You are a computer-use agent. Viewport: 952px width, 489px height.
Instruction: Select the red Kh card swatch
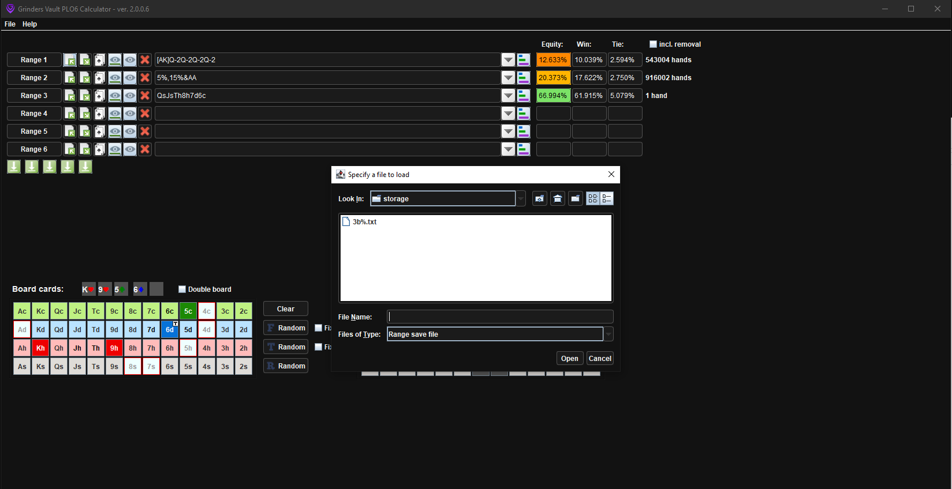coord(40,348)
